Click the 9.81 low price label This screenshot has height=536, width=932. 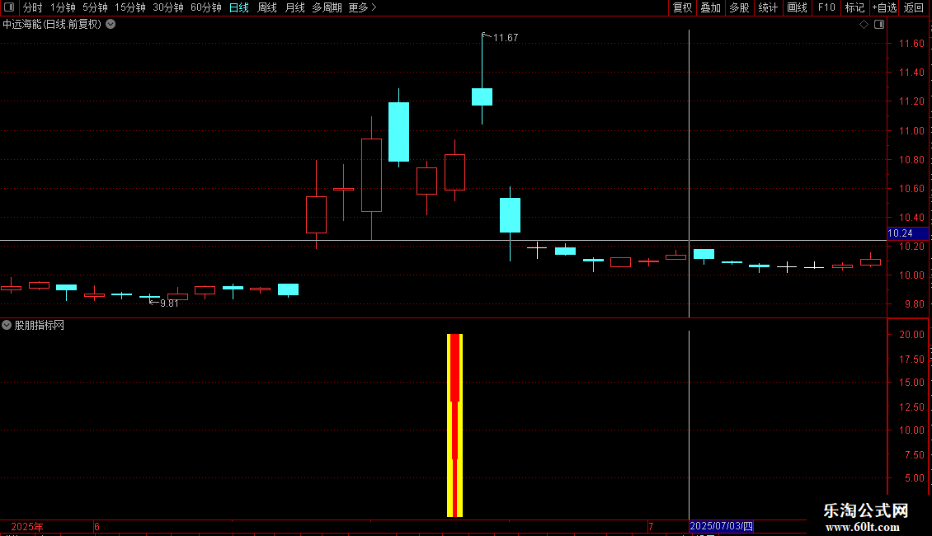click(169, 303)
